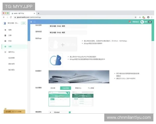The image size is (156, 124).
Task: Open 独立域名 sub-item in sidebar
Action: [x=11, y=70]
